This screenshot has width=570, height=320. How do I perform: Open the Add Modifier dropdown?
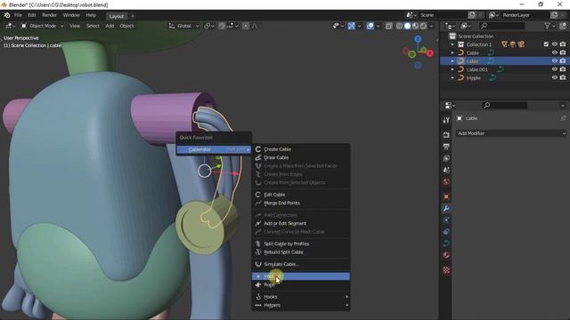tap(511, 133)
